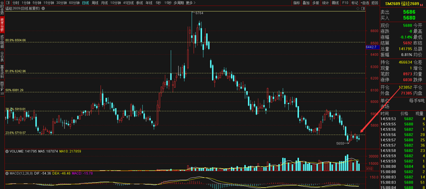This screenshot has width=426, height=189.
Task: Click the SM2609 锰硅2609 contract title
Action: pyautogui.click(x=402, y=3)
